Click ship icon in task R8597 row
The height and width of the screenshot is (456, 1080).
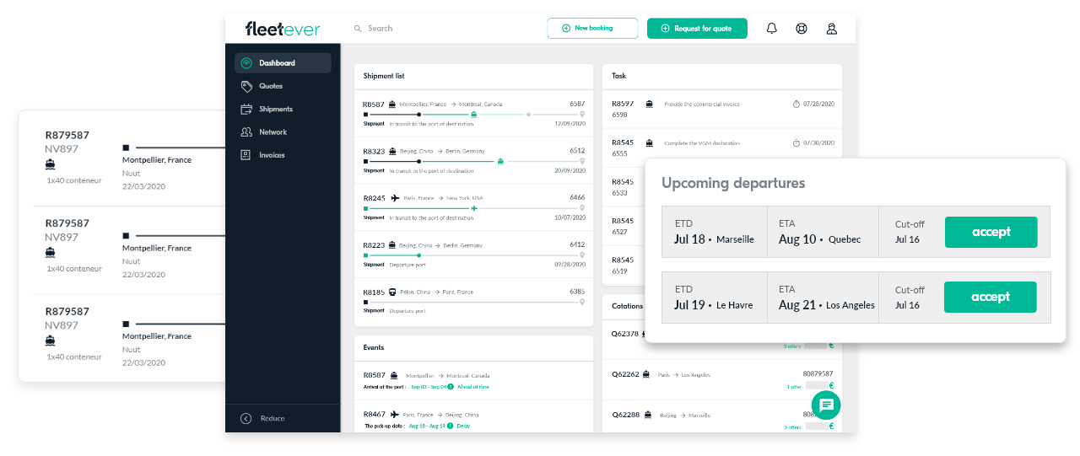pyautogui.click(x=649, y=105)
